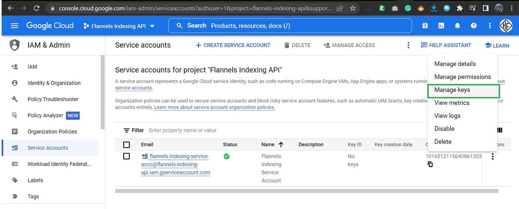Viewport: 519px width, 209px height.
Task: Click the teal chat extension icon
Action: click(447, 8)
